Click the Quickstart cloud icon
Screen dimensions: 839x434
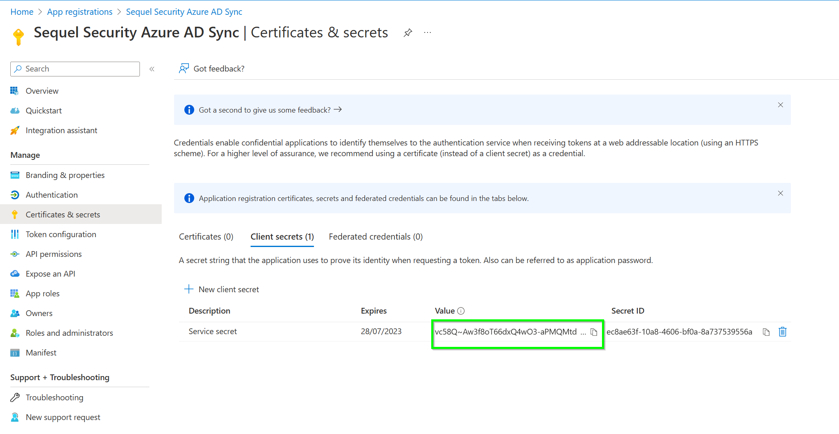click(15, 111)
